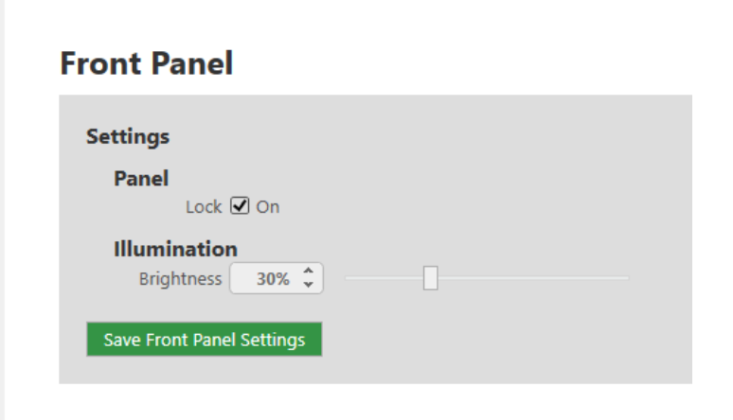Screen dimensions: 733x420
Task: Click the Brightness slider handle
Action: coord(430,278)
